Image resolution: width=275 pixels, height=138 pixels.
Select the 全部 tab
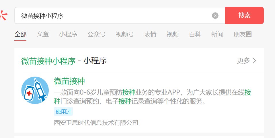pyautogui.click(x=20, y=34)
